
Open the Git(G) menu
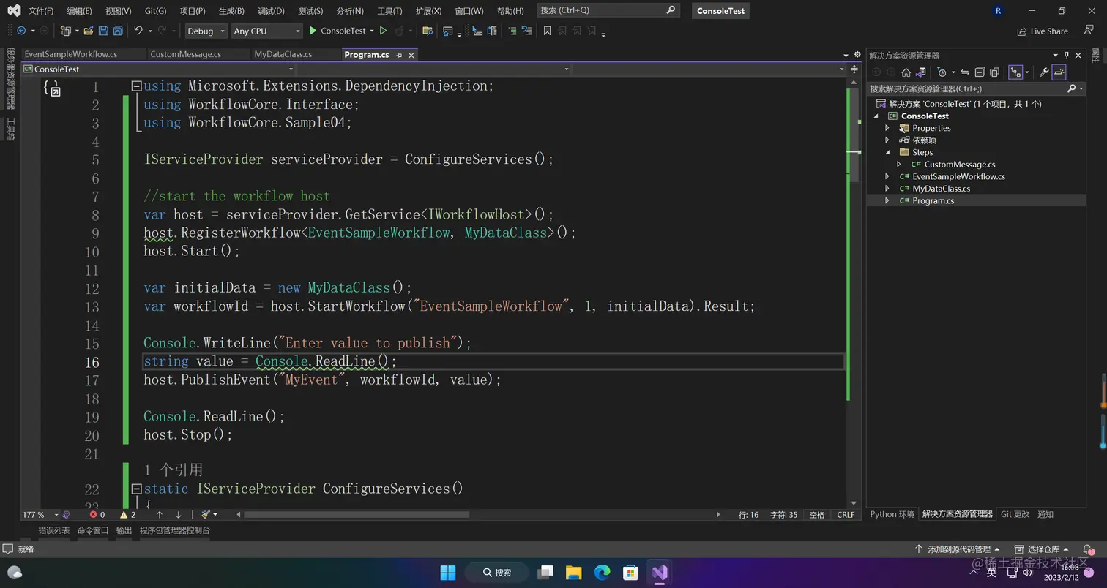coord(155,11)
